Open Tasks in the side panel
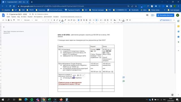 point(178,31)
